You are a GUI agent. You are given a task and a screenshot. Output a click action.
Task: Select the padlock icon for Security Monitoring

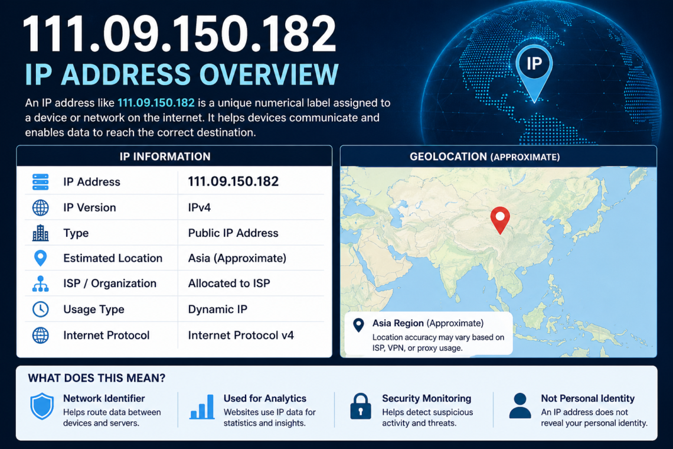point(360,406)
